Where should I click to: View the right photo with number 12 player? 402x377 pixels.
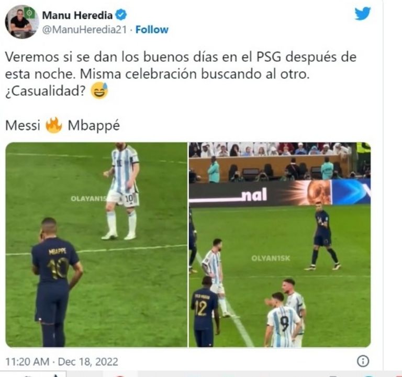280,245
